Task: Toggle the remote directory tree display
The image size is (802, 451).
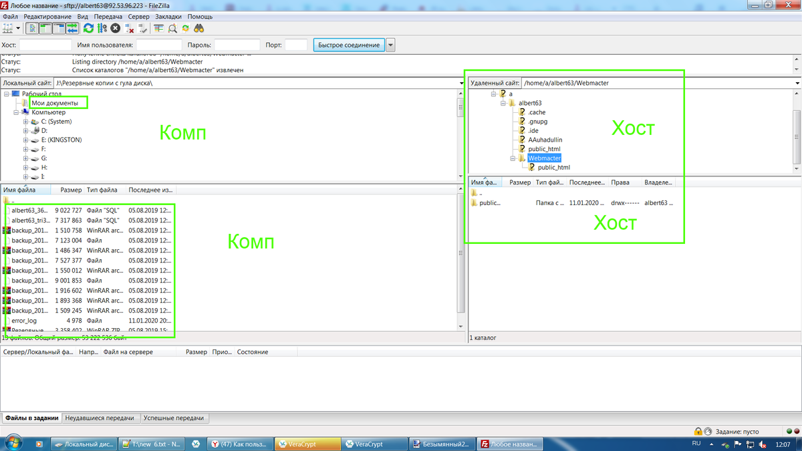Action: pyautogui.click(x=59, y=28)
